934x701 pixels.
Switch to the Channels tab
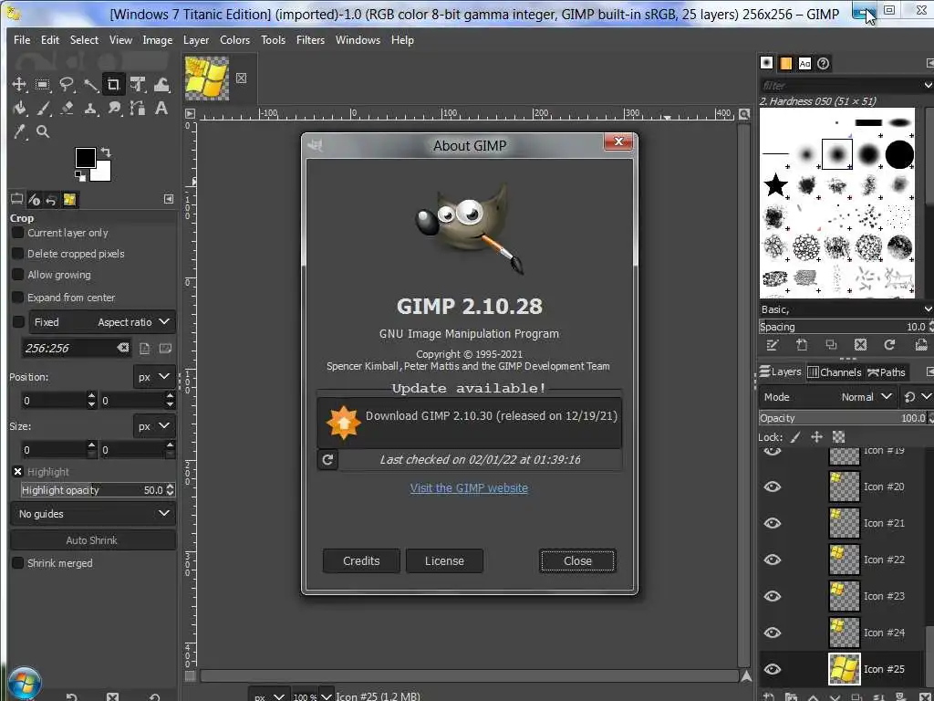click(835, 372)
